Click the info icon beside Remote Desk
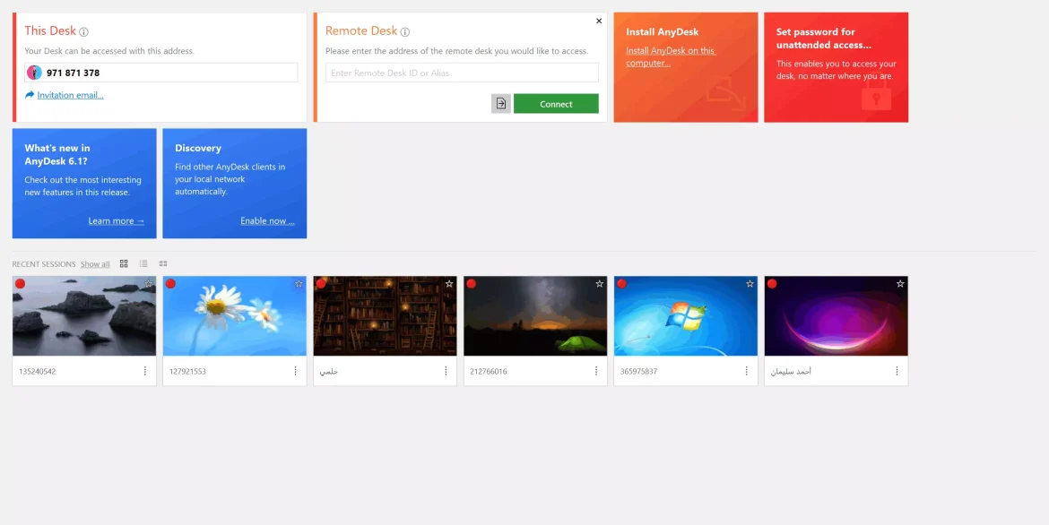Viewport: 1049px width, 525px height. [404, 31]
